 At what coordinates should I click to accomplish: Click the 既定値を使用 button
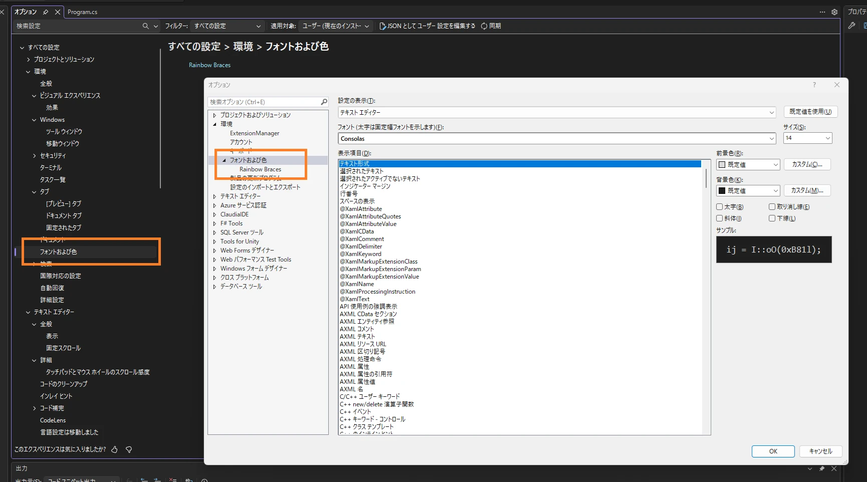click(x=810, y=112)
